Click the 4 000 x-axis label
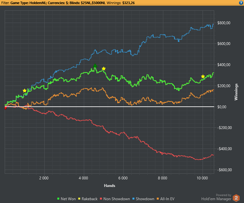The width and height of the screenshot is (244, 203). coord(83,178)
